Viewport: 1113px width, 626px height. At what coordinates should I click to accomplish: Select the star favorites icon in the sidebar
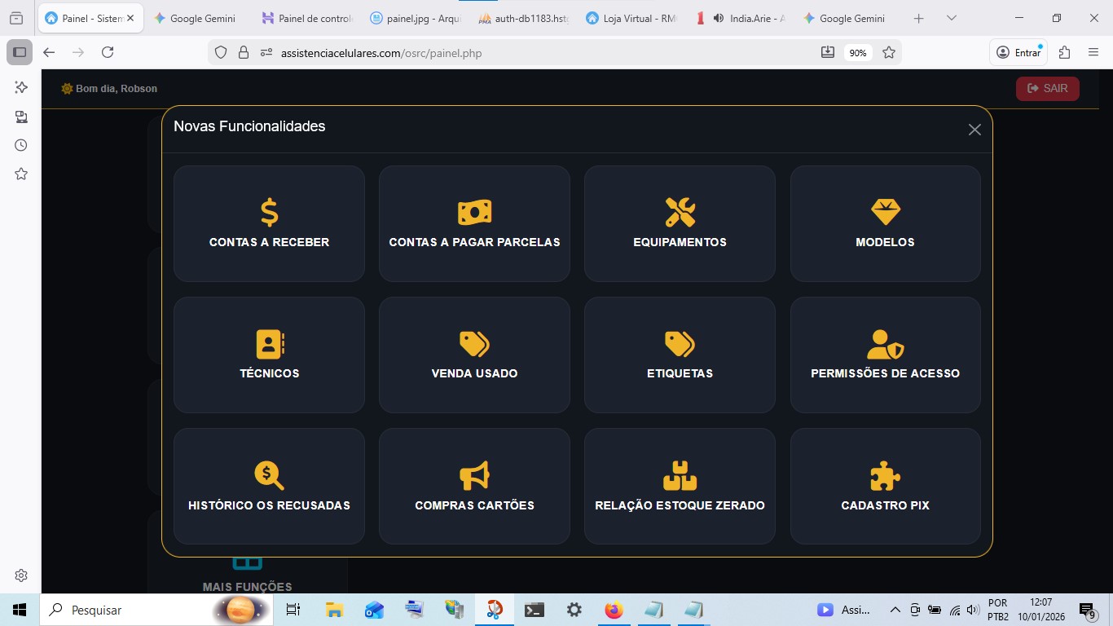20,173
